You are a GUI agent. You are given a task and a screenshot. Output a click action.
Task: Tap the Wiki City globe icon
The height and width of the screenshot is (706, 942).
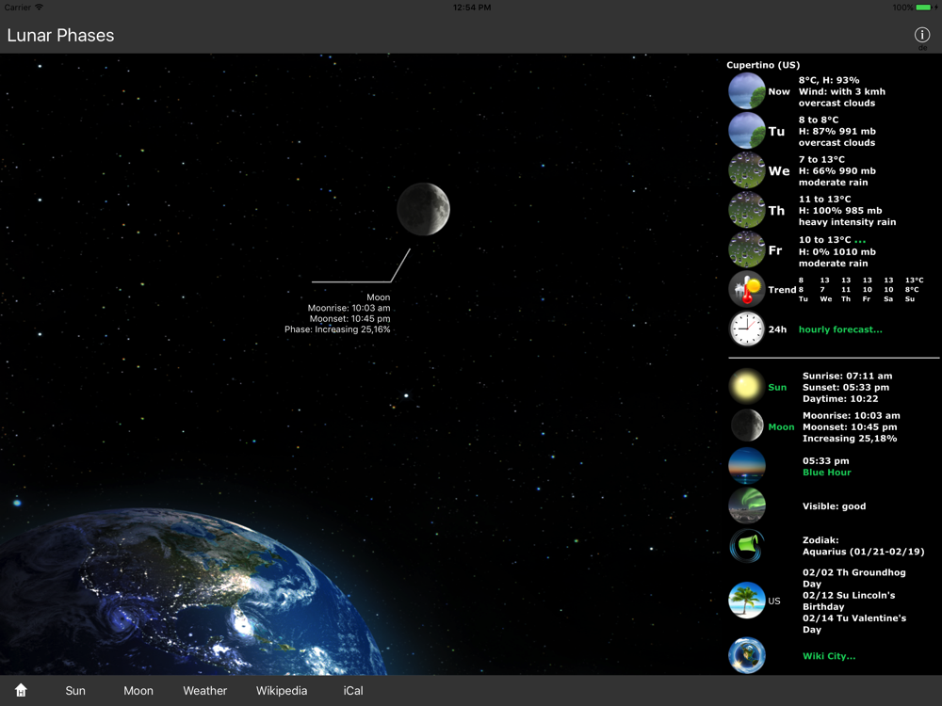(x=747, y=655)
